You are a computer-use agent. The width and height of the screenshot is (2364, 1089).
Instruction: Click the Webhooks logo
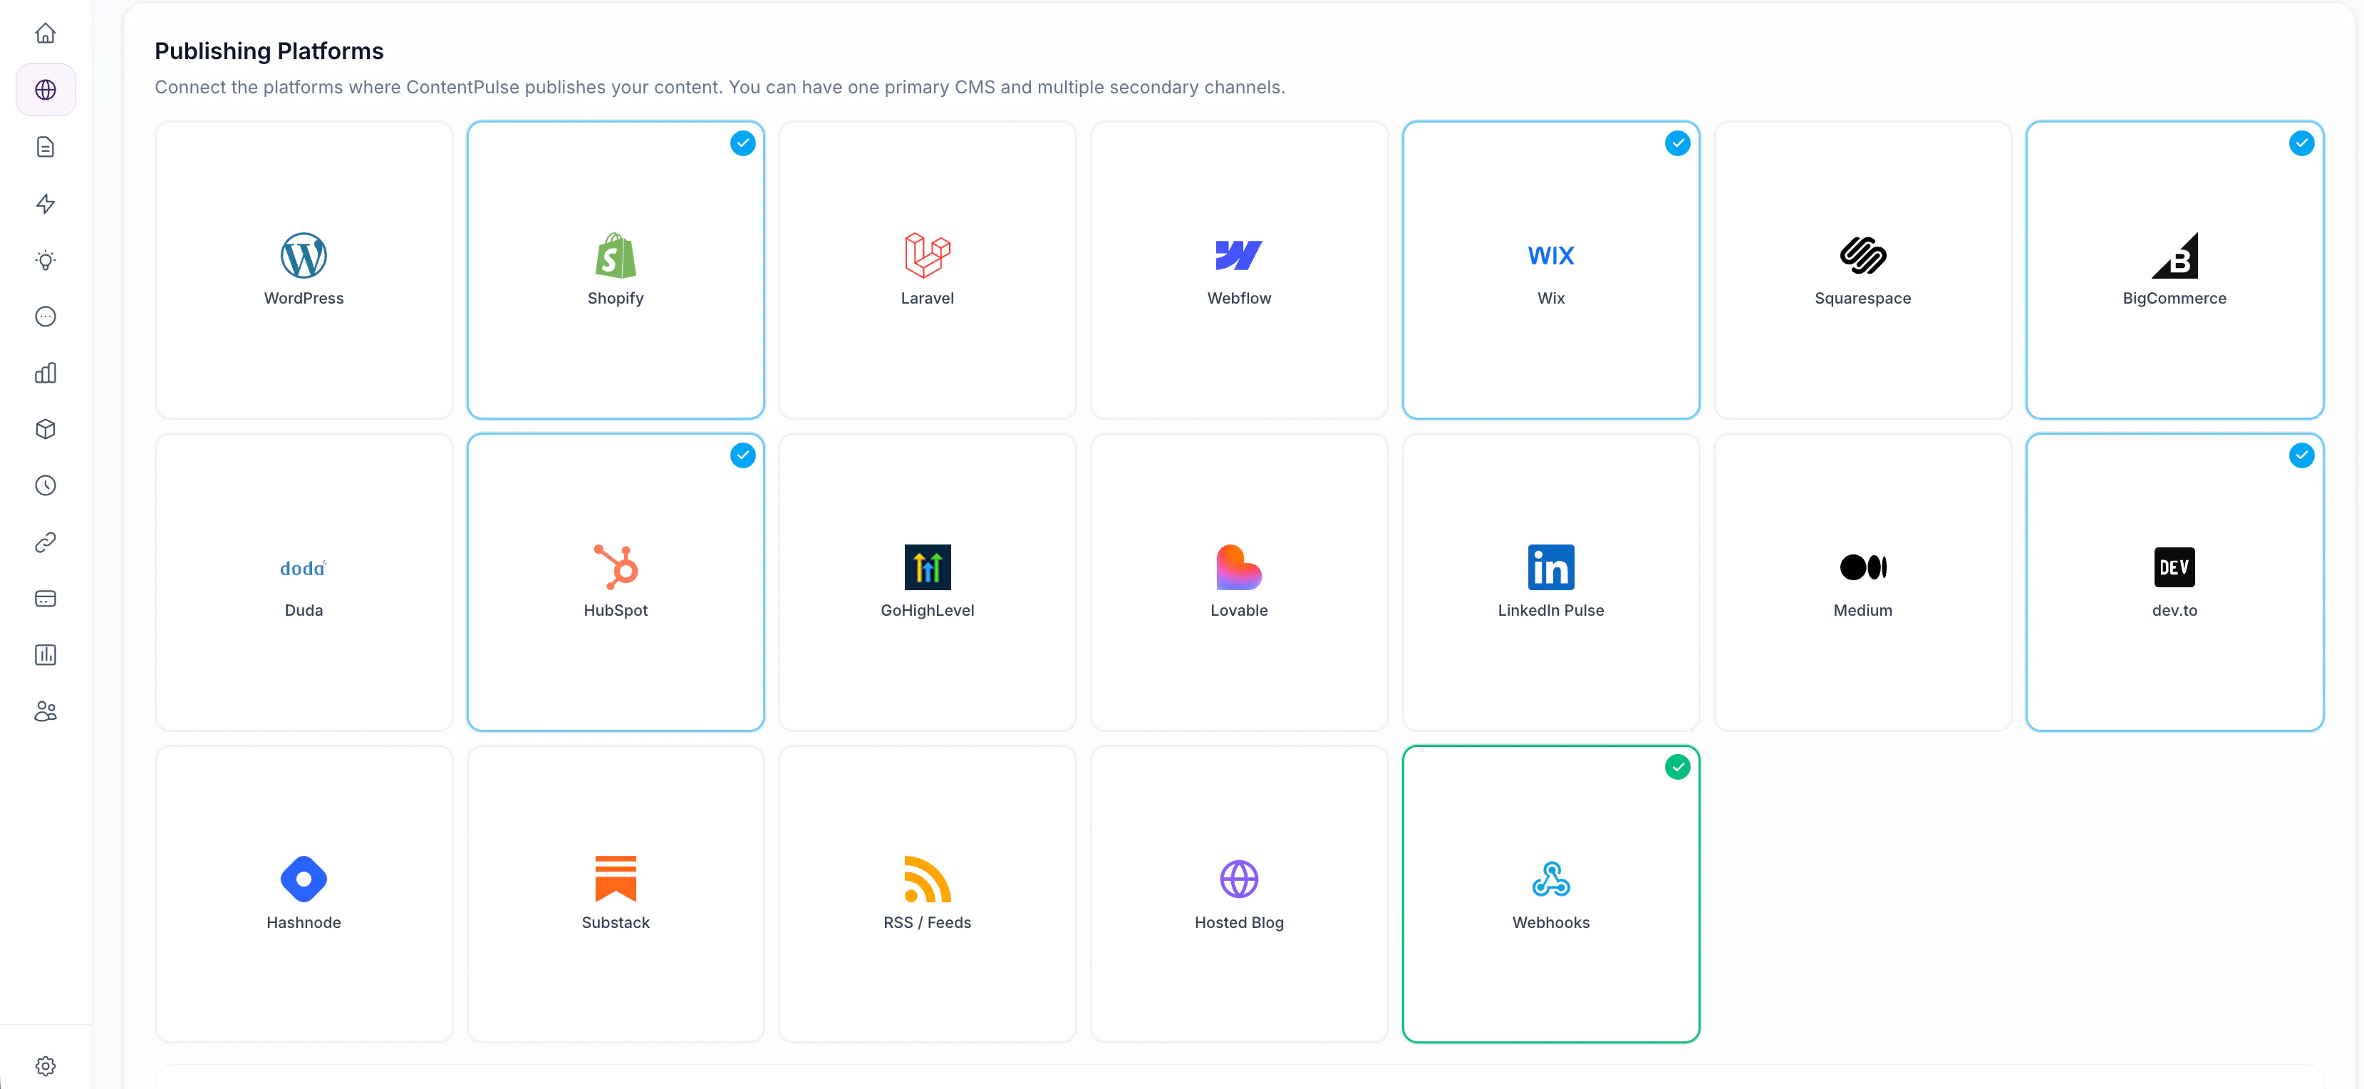pyautogui.click(x=1551, y=879)
